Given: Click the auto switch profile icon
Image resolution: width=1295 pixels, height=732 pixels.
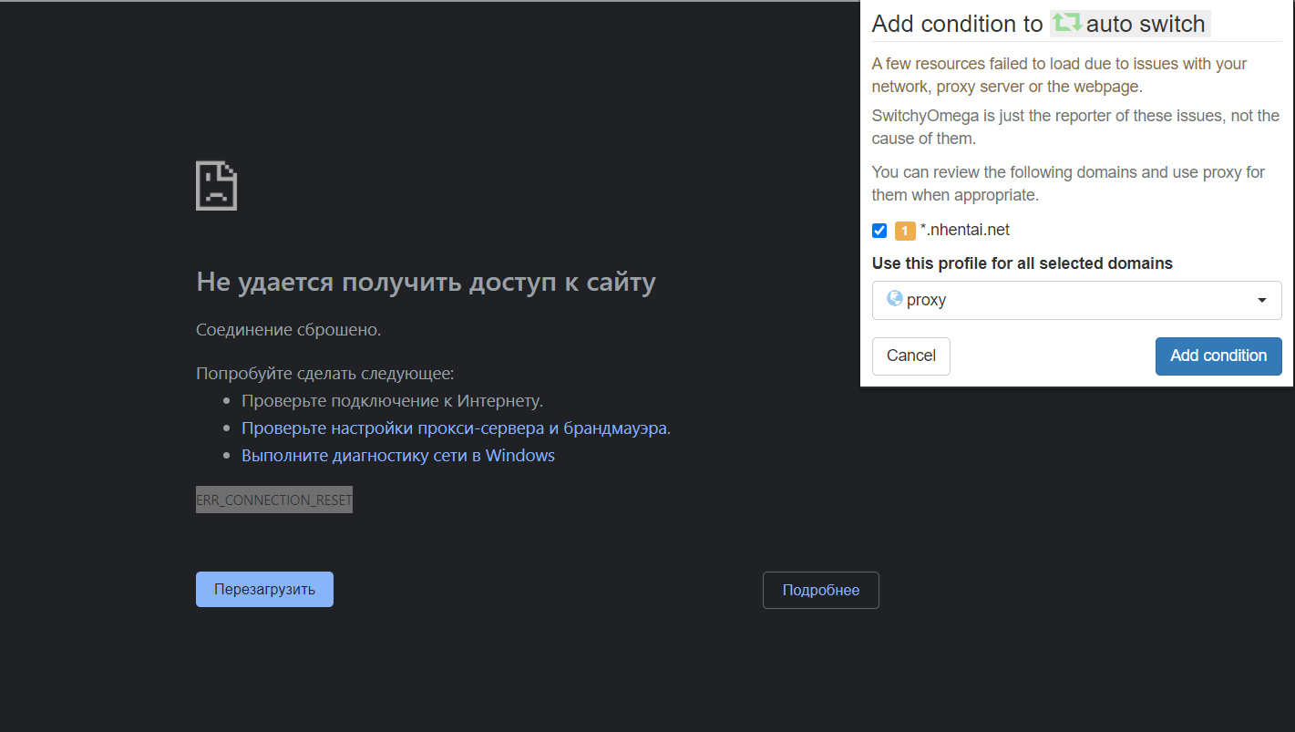Looking at the screenshot, I should pyautogui.click(x=1067, y=23).
